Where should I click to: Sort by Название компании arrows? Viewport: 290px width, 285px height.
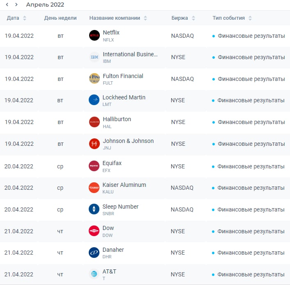[145, 18]
